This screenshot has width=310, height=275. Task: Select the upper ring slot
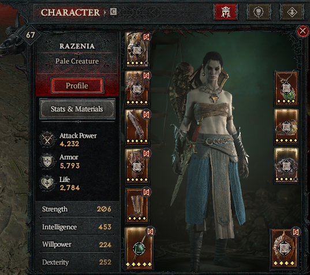[x=286, y=127]
